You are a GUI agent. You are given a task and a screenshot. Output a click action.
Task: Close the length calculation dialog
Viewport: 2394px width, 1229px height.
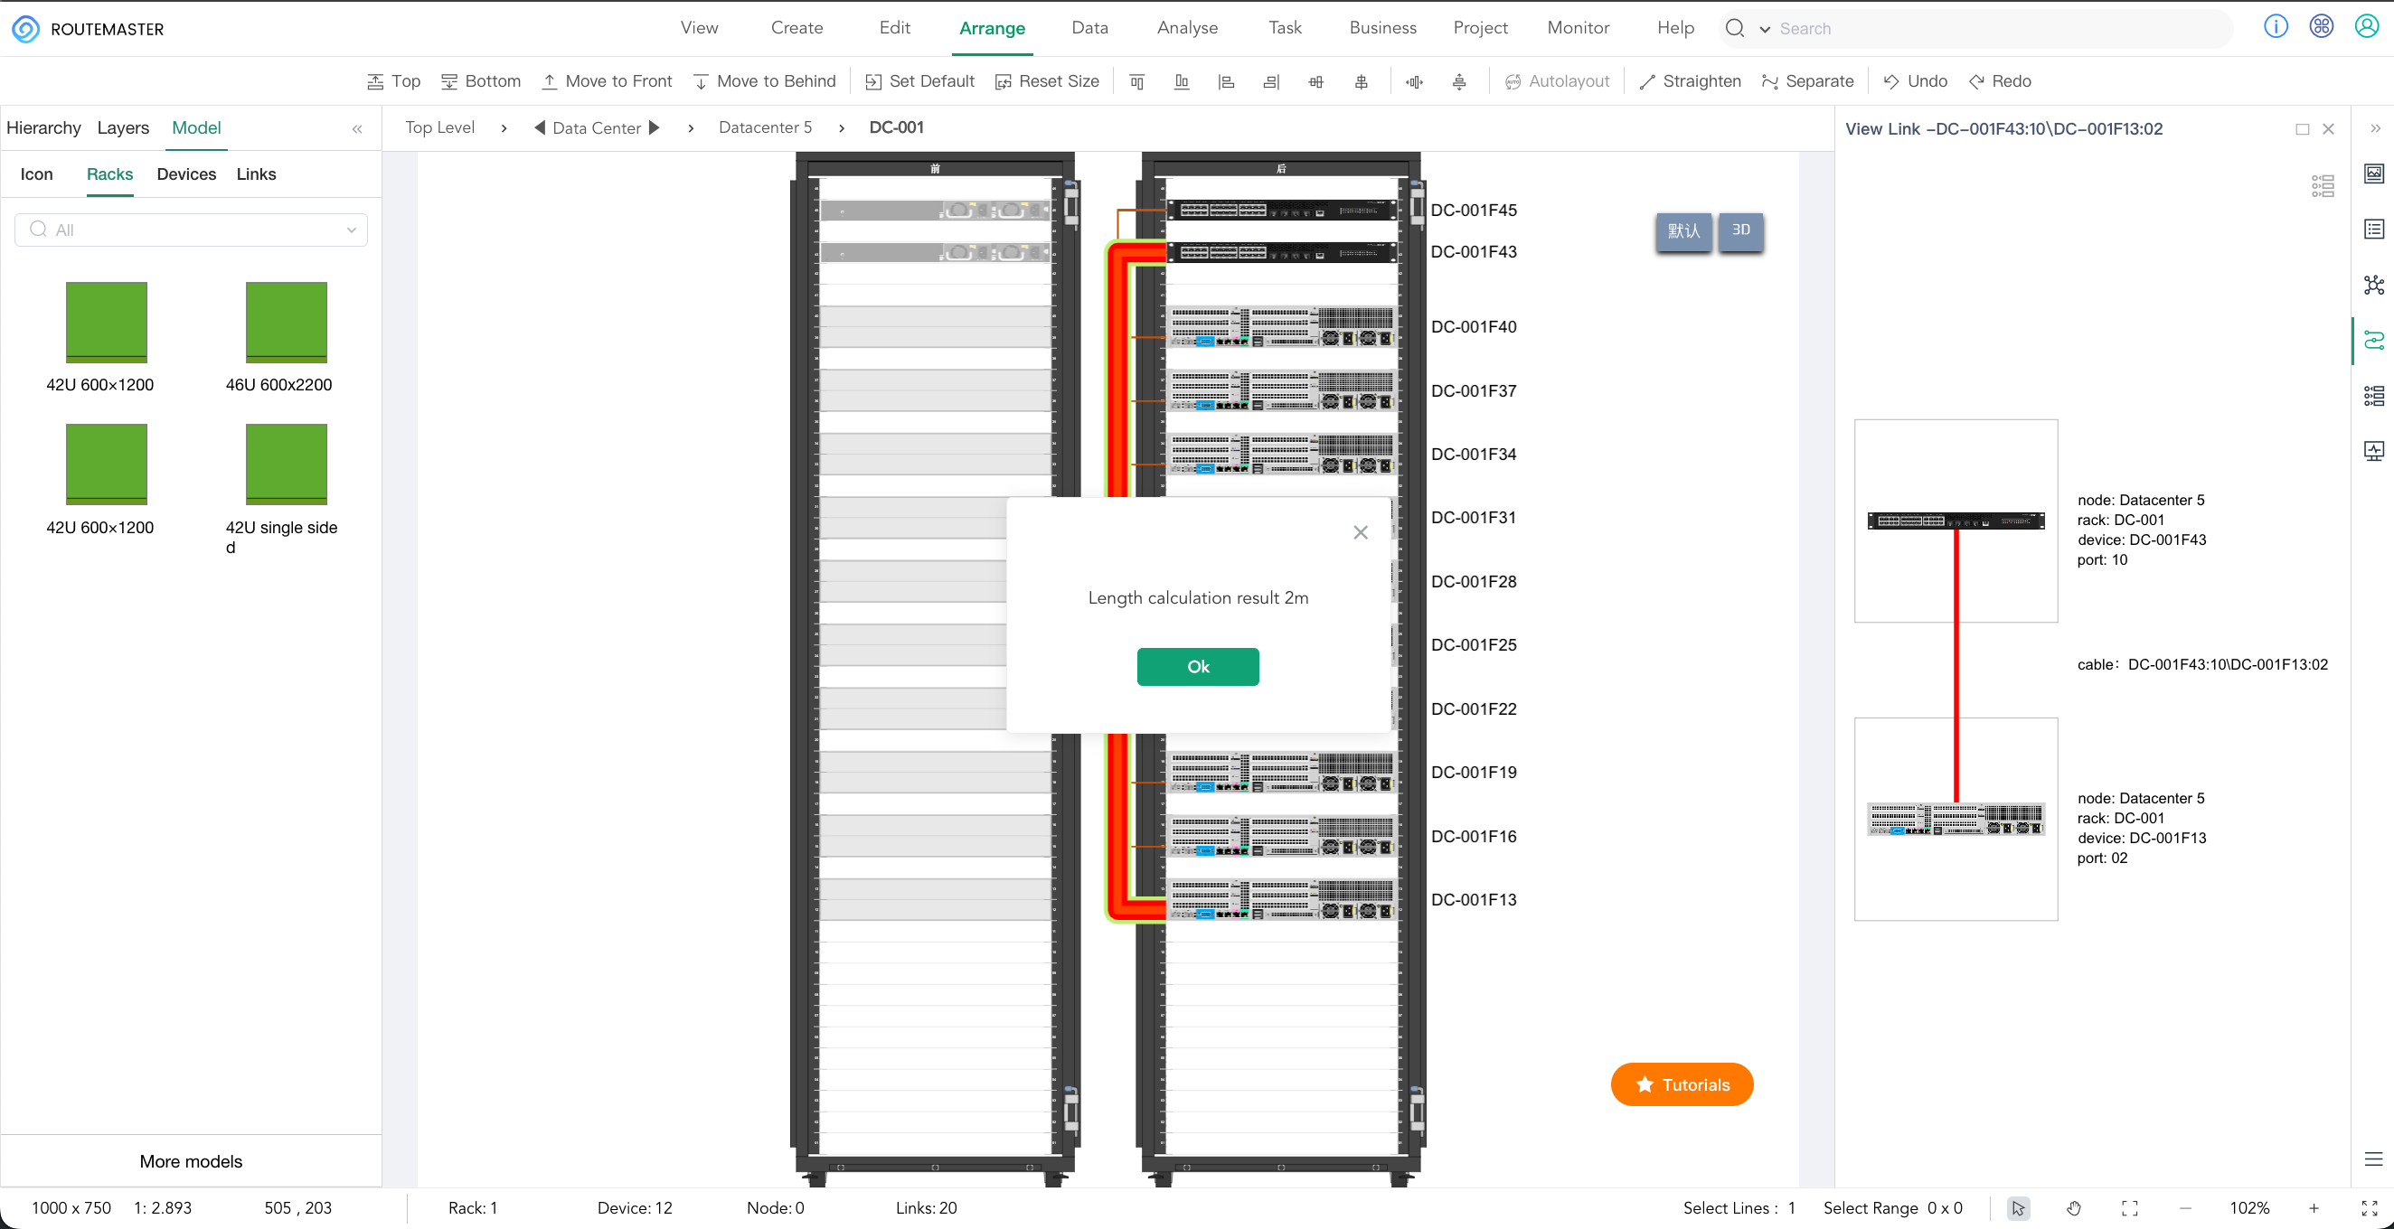point(1361,532)
